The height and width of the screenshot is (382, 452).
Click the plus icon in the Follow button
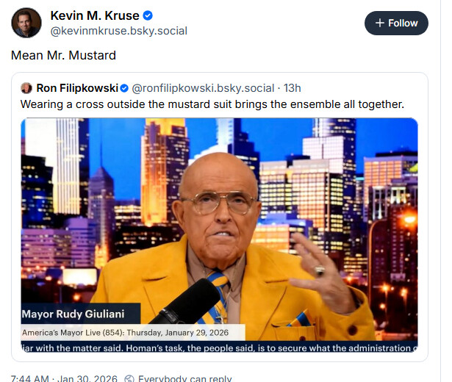pos(380,23)
